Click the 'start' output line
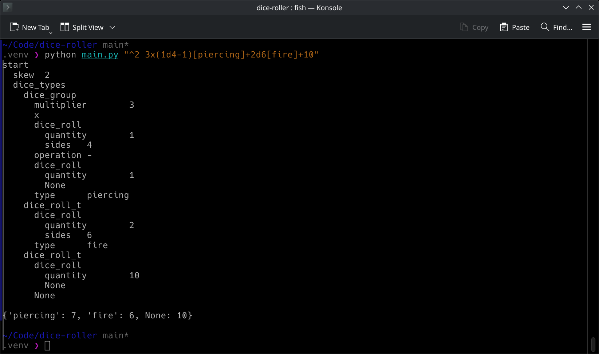The width and height of the screenshot is (599, 354). pyautogui.click(x=16, y=65)
